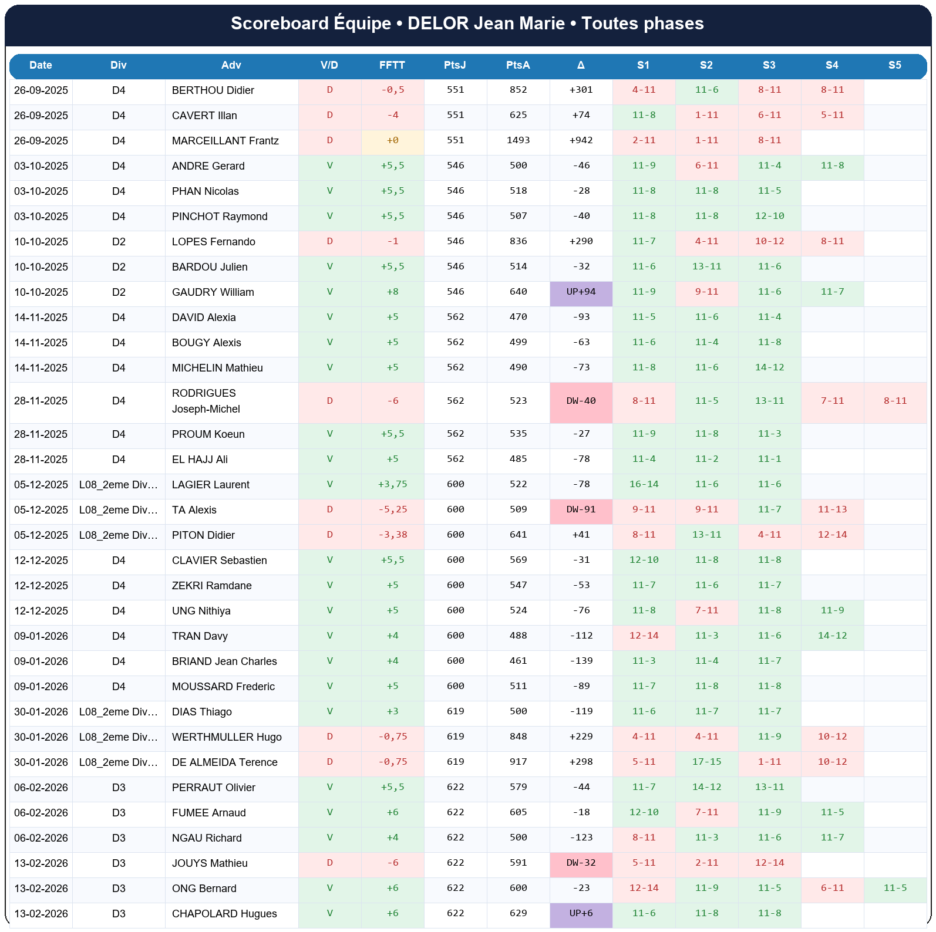Click the V/D column header
The width and height of the screenshot is (936, 932).
click(x=329, y=65)
